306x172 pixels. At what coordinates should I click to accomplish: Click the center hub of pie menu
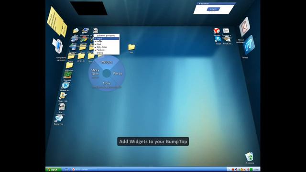[x=107, y=73]
